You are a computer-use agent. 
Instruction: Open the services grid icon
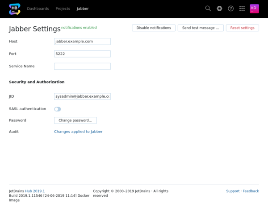pos(242,8)
